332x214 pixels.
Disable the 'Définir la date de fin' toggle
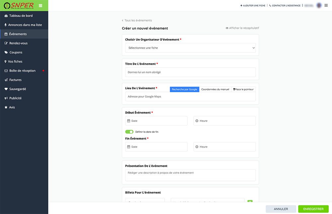pos(129,132)
